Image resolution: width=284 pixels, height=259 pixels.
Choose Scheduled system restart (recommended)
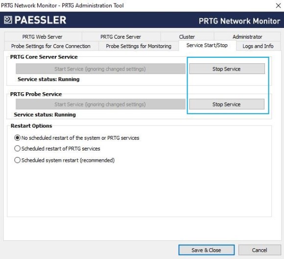pyautogui.click(x=65, y=160)
